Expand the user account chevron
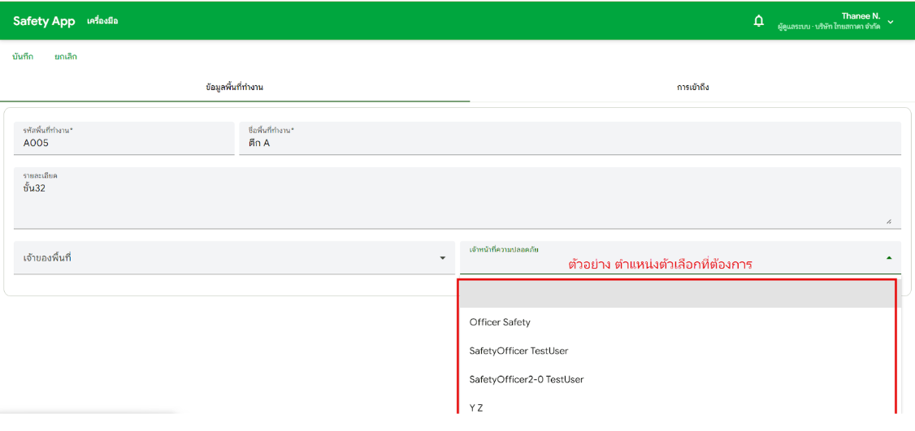The image size is (915, 431). [x=891, y=22]
